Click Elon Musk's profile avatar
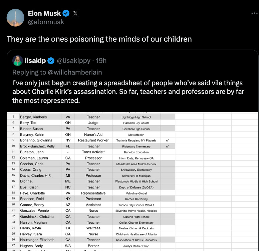This screenshot has height=251, width=259. tap(15, 18)
